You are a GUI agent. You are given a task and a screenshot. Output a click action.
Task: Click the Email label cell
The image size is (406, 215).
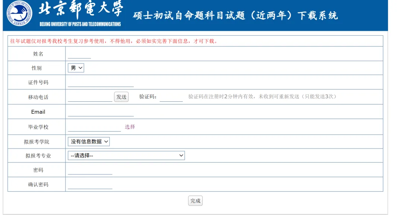coord(36,112)
